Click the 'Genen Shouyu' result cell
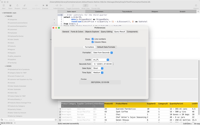The image size is (200, 125). click(x=131, y=120)
